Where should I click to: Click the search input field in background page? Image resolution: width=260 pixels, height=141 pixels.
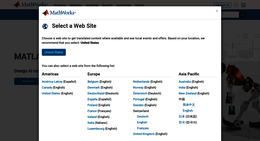pyautogui.click(x=230, y=15)
